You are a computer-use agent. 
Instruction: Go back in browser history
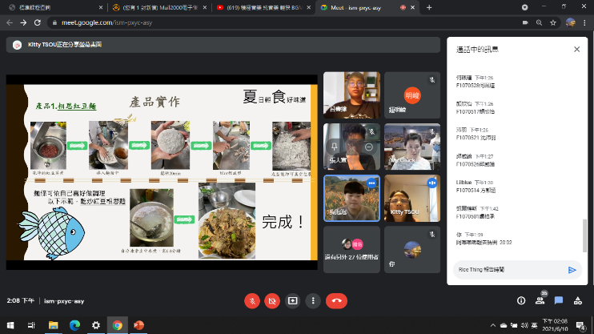coord(10,22)
